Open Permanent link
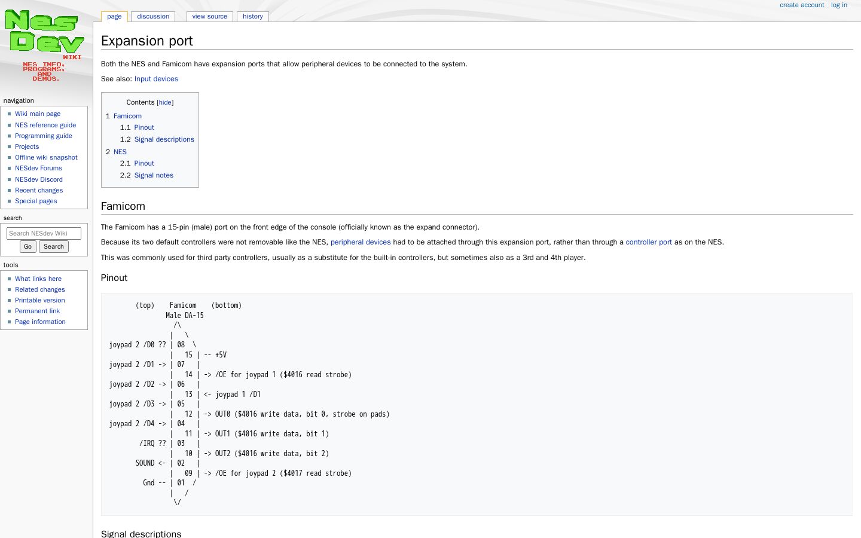This screenshot has width=861, height=538. 37,311
